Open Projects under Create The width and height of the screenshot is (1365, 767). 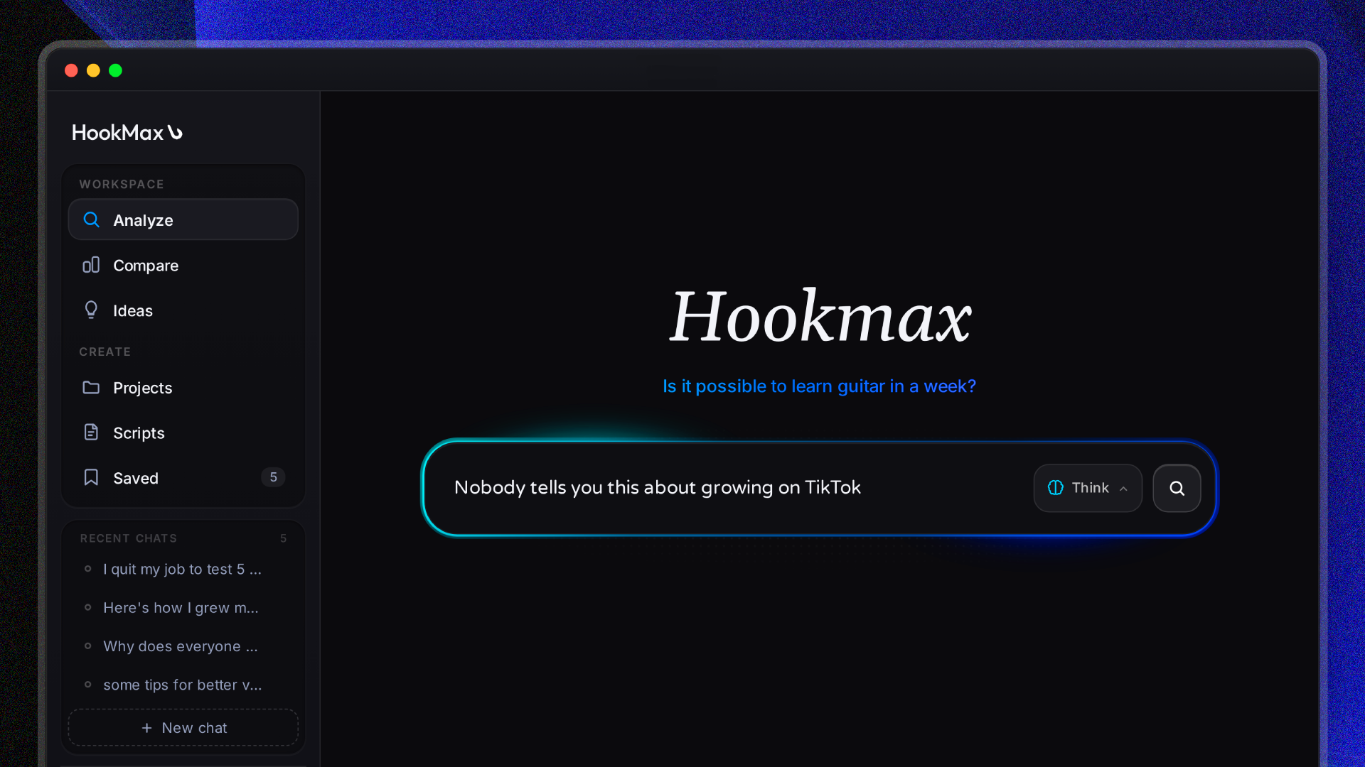click(x=183, y=387)
